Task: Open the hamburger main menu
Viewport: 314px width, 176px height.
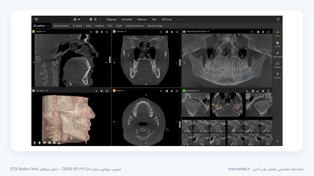Action: (x=36, y=19)
